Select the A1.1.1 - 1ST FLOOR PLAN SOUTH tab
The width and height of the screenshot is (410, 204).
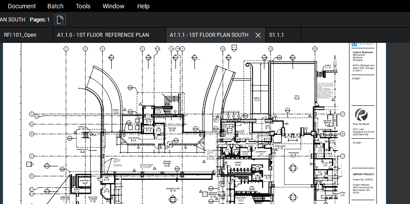coord(209,35)
